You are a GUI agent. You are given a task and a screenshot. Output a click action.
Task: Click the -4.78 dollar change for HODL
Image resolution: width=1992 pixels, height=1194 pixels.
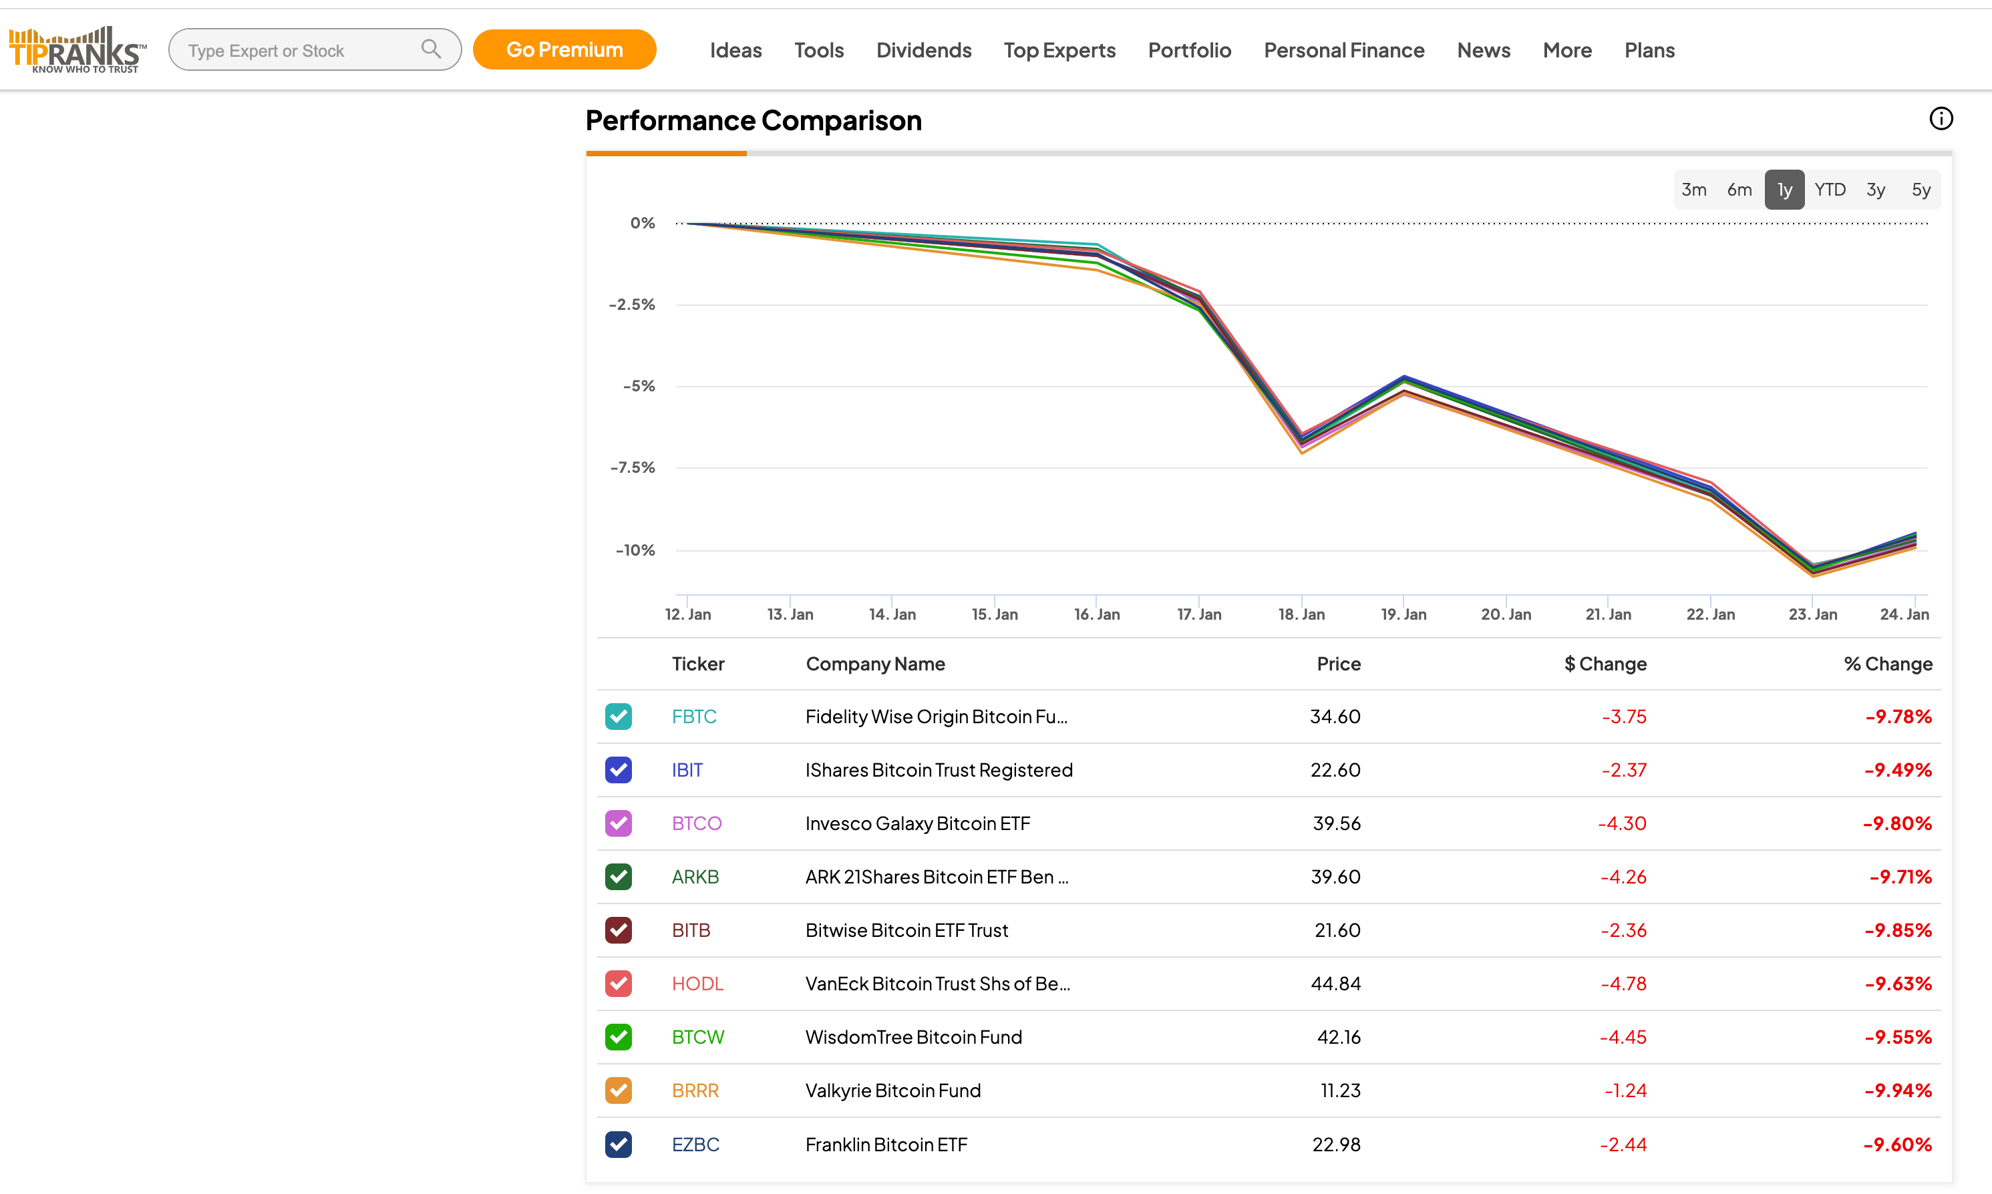pyautogui.click(x=1623, y=983)
